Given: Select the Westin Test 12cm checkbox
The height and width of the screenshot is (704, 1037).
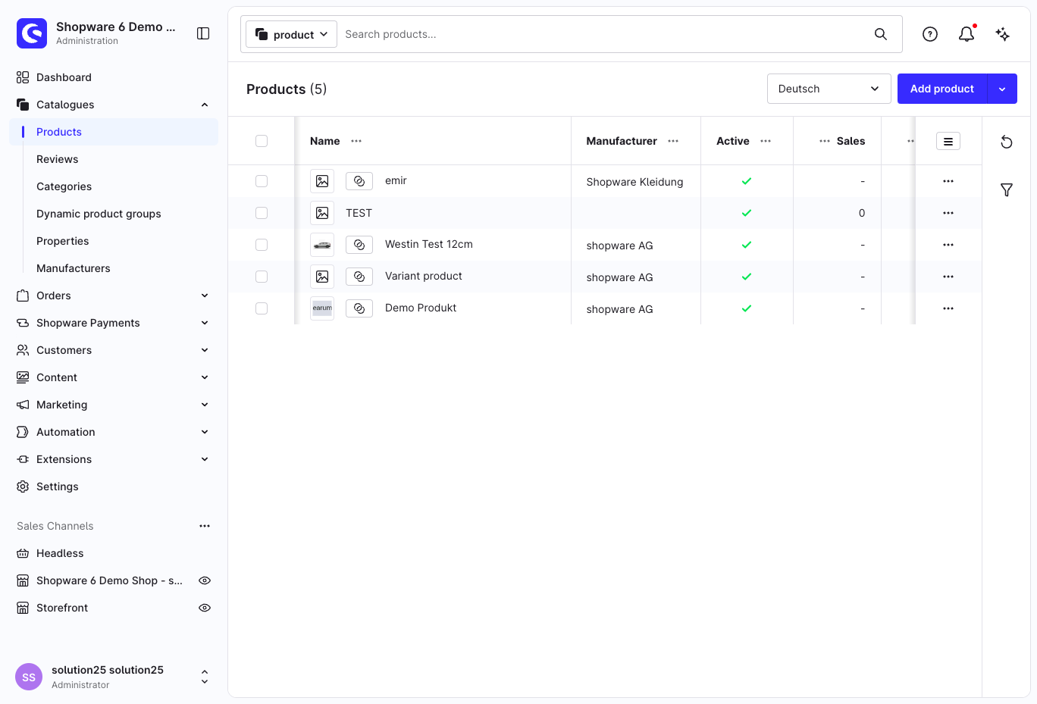Looking at the screenshot, I should click(x=262, y=245).
